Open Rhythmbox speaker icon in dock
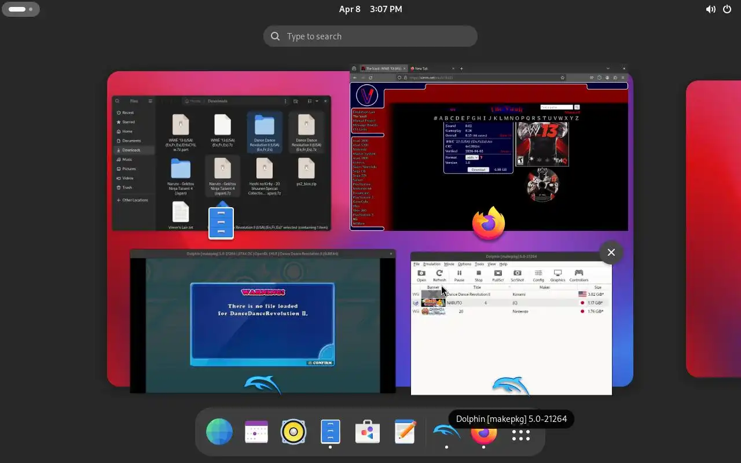741x463 pixels. [294, 432]
